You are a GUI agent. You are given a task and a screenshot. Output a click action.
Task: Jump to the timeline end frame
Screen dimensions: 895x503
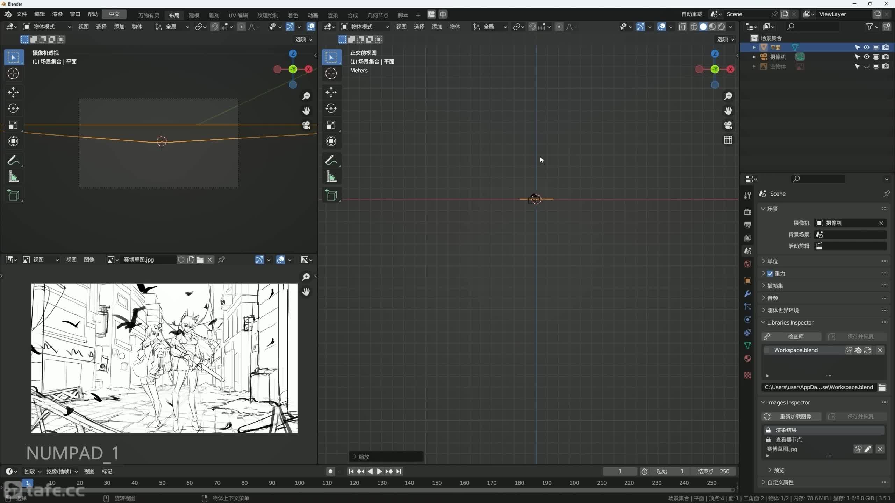399,472
